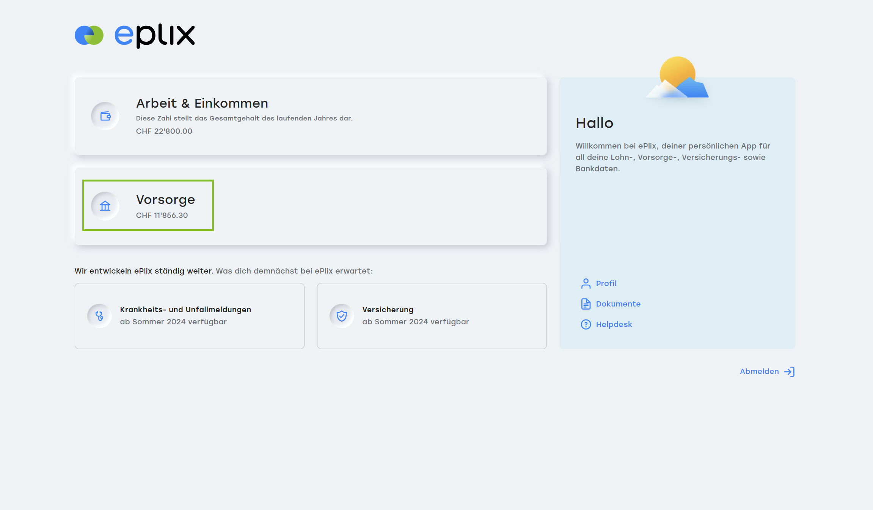Click the stethoscope icon for Krankheits- und Unfallmeldungen
The image size is (873, 510).
[99, 316]
